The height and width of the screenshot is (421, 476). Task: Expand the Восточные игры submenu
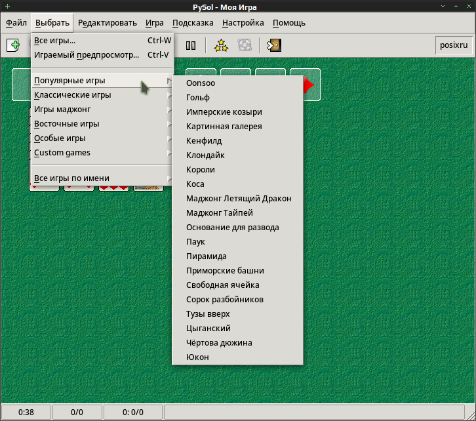click(102, 124)
